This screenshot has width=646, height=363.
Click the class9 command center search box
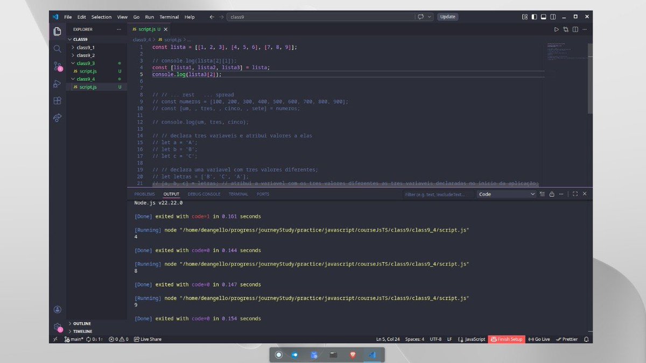320,17
